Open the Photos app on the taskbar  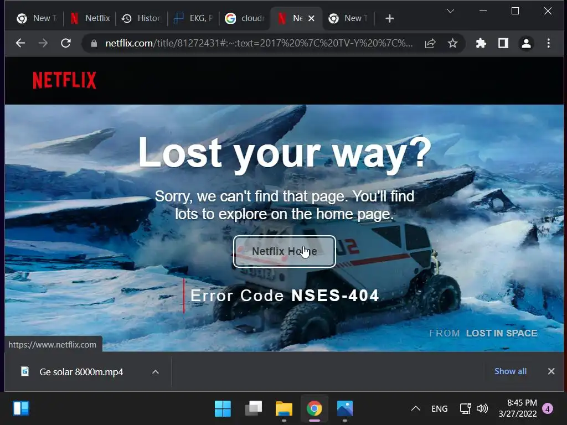click(x=345, y=409)
